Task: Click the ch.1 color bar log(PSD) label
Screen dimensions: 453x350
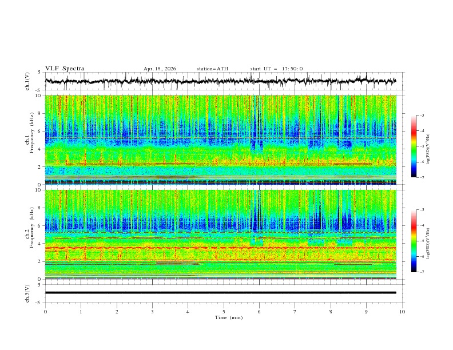Action: pos(428,149)
